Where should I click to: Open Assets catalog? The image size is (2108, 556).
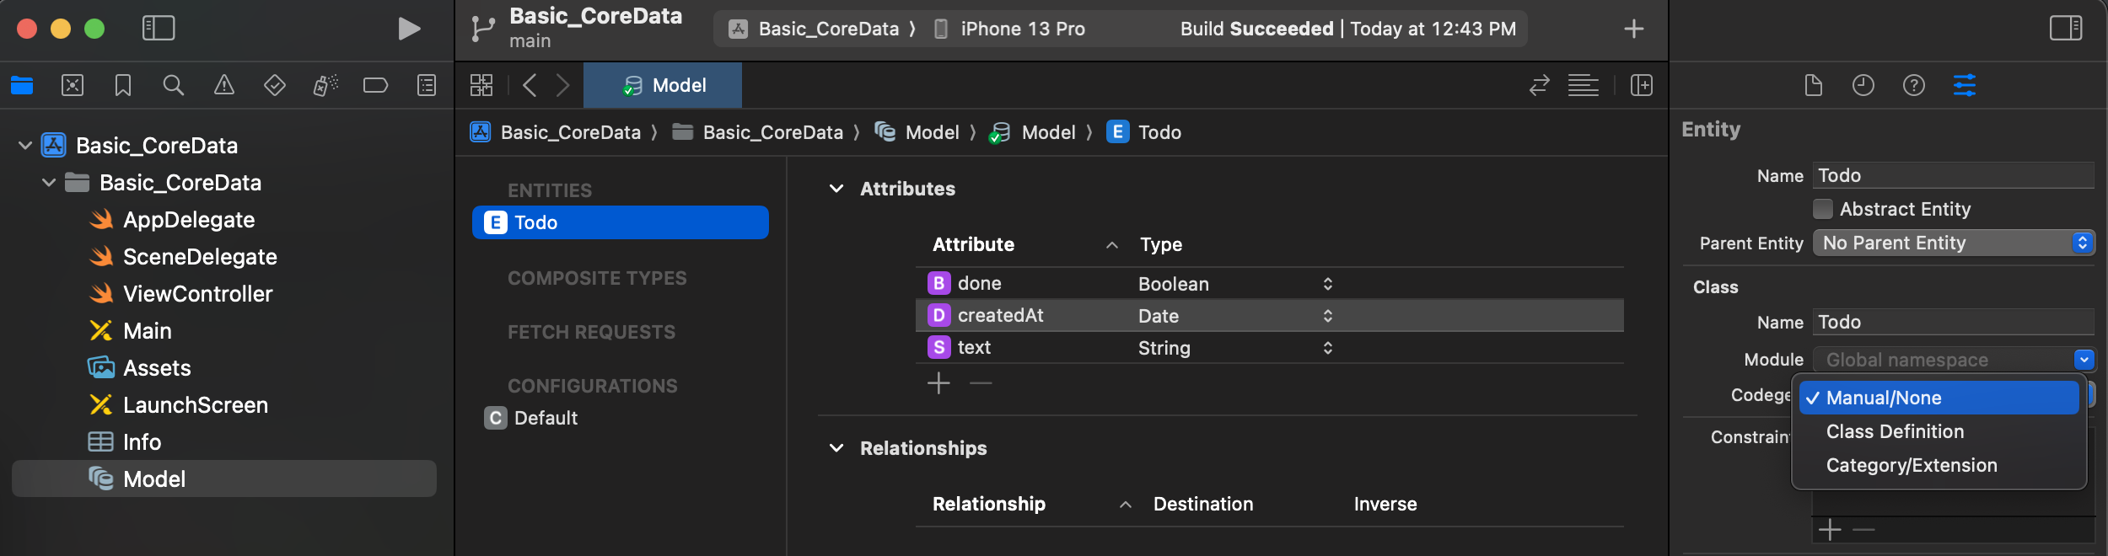pyautogui.click(x=157, y=368)
